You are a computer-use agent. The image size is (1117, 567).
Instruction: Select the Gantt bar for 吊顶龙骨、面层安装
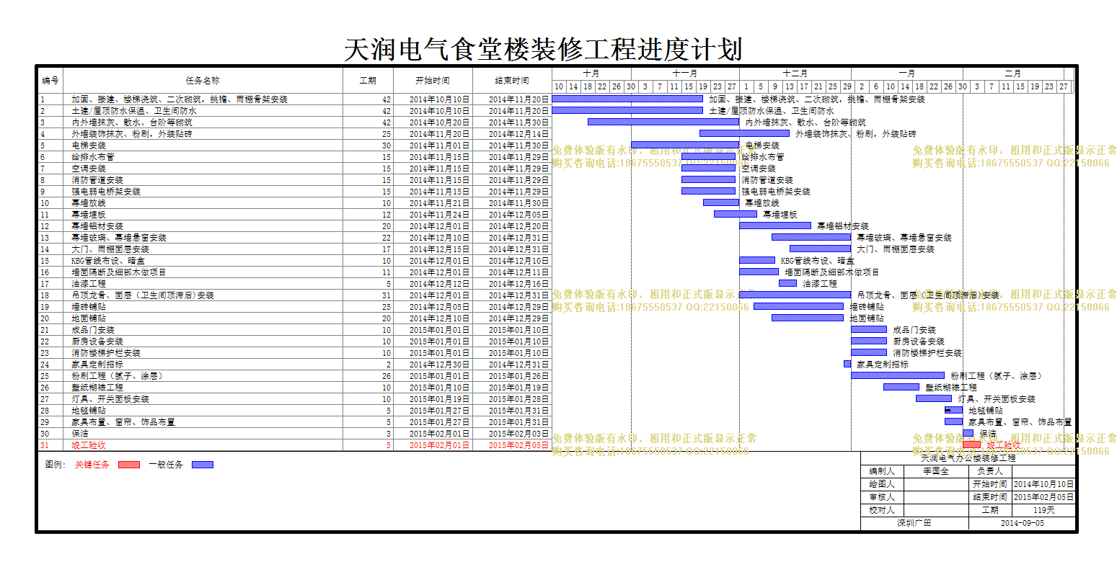795,295
